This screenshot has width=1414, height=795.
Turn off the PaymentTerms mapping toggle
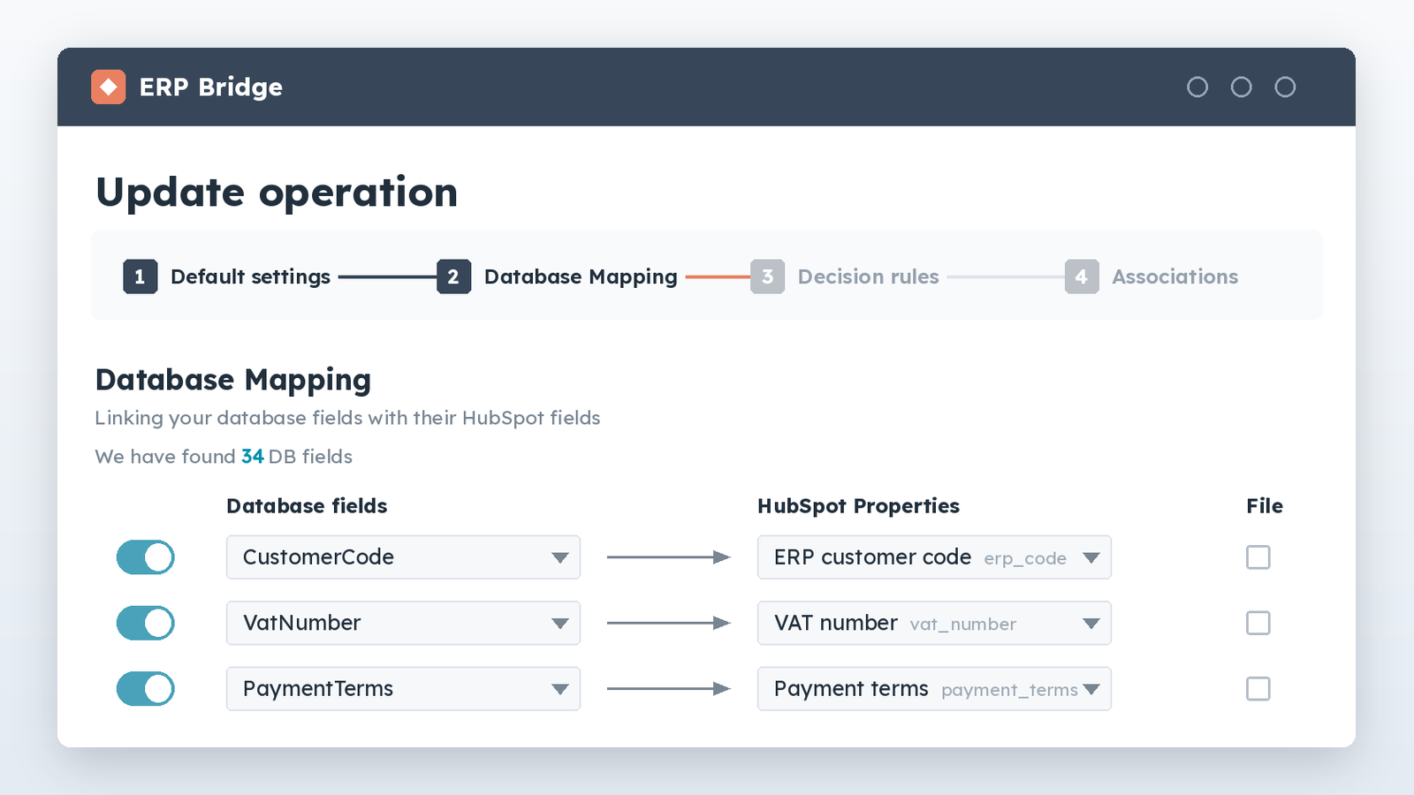[146, 689]
